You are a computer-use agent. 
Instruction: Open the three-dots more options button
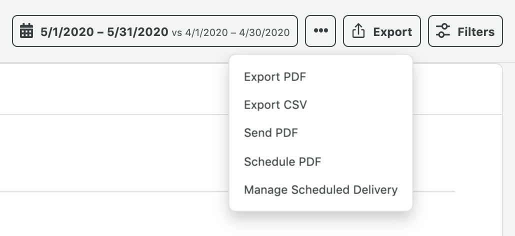pyautogui.click(x=320, y=31)
